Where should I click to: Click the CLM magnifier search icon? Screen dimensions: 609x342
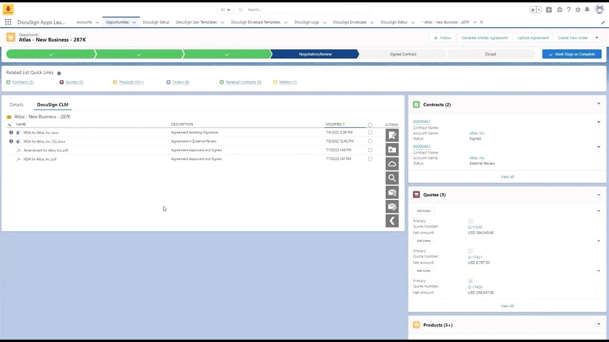click(392, 178)
